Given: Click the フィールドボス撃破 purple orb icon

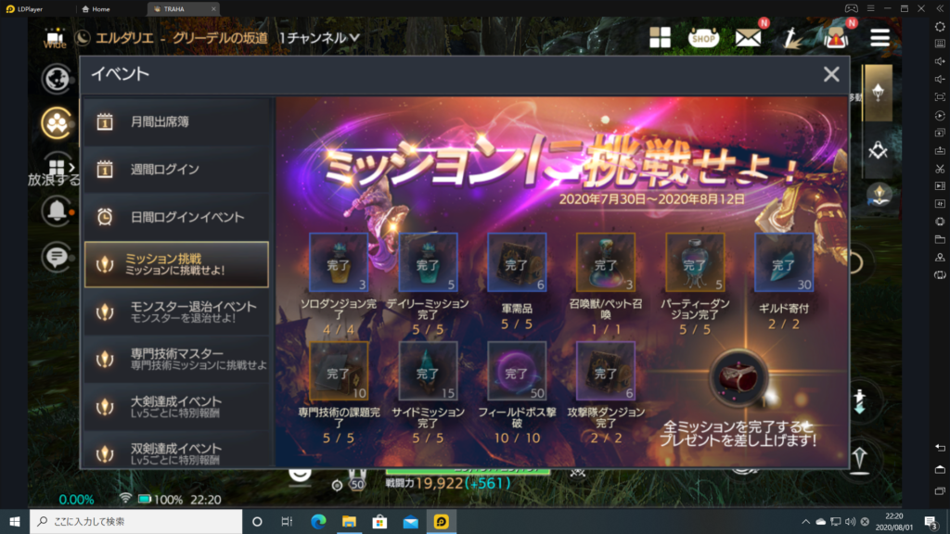Looking at the screenshot, I should tap(517, 372).
